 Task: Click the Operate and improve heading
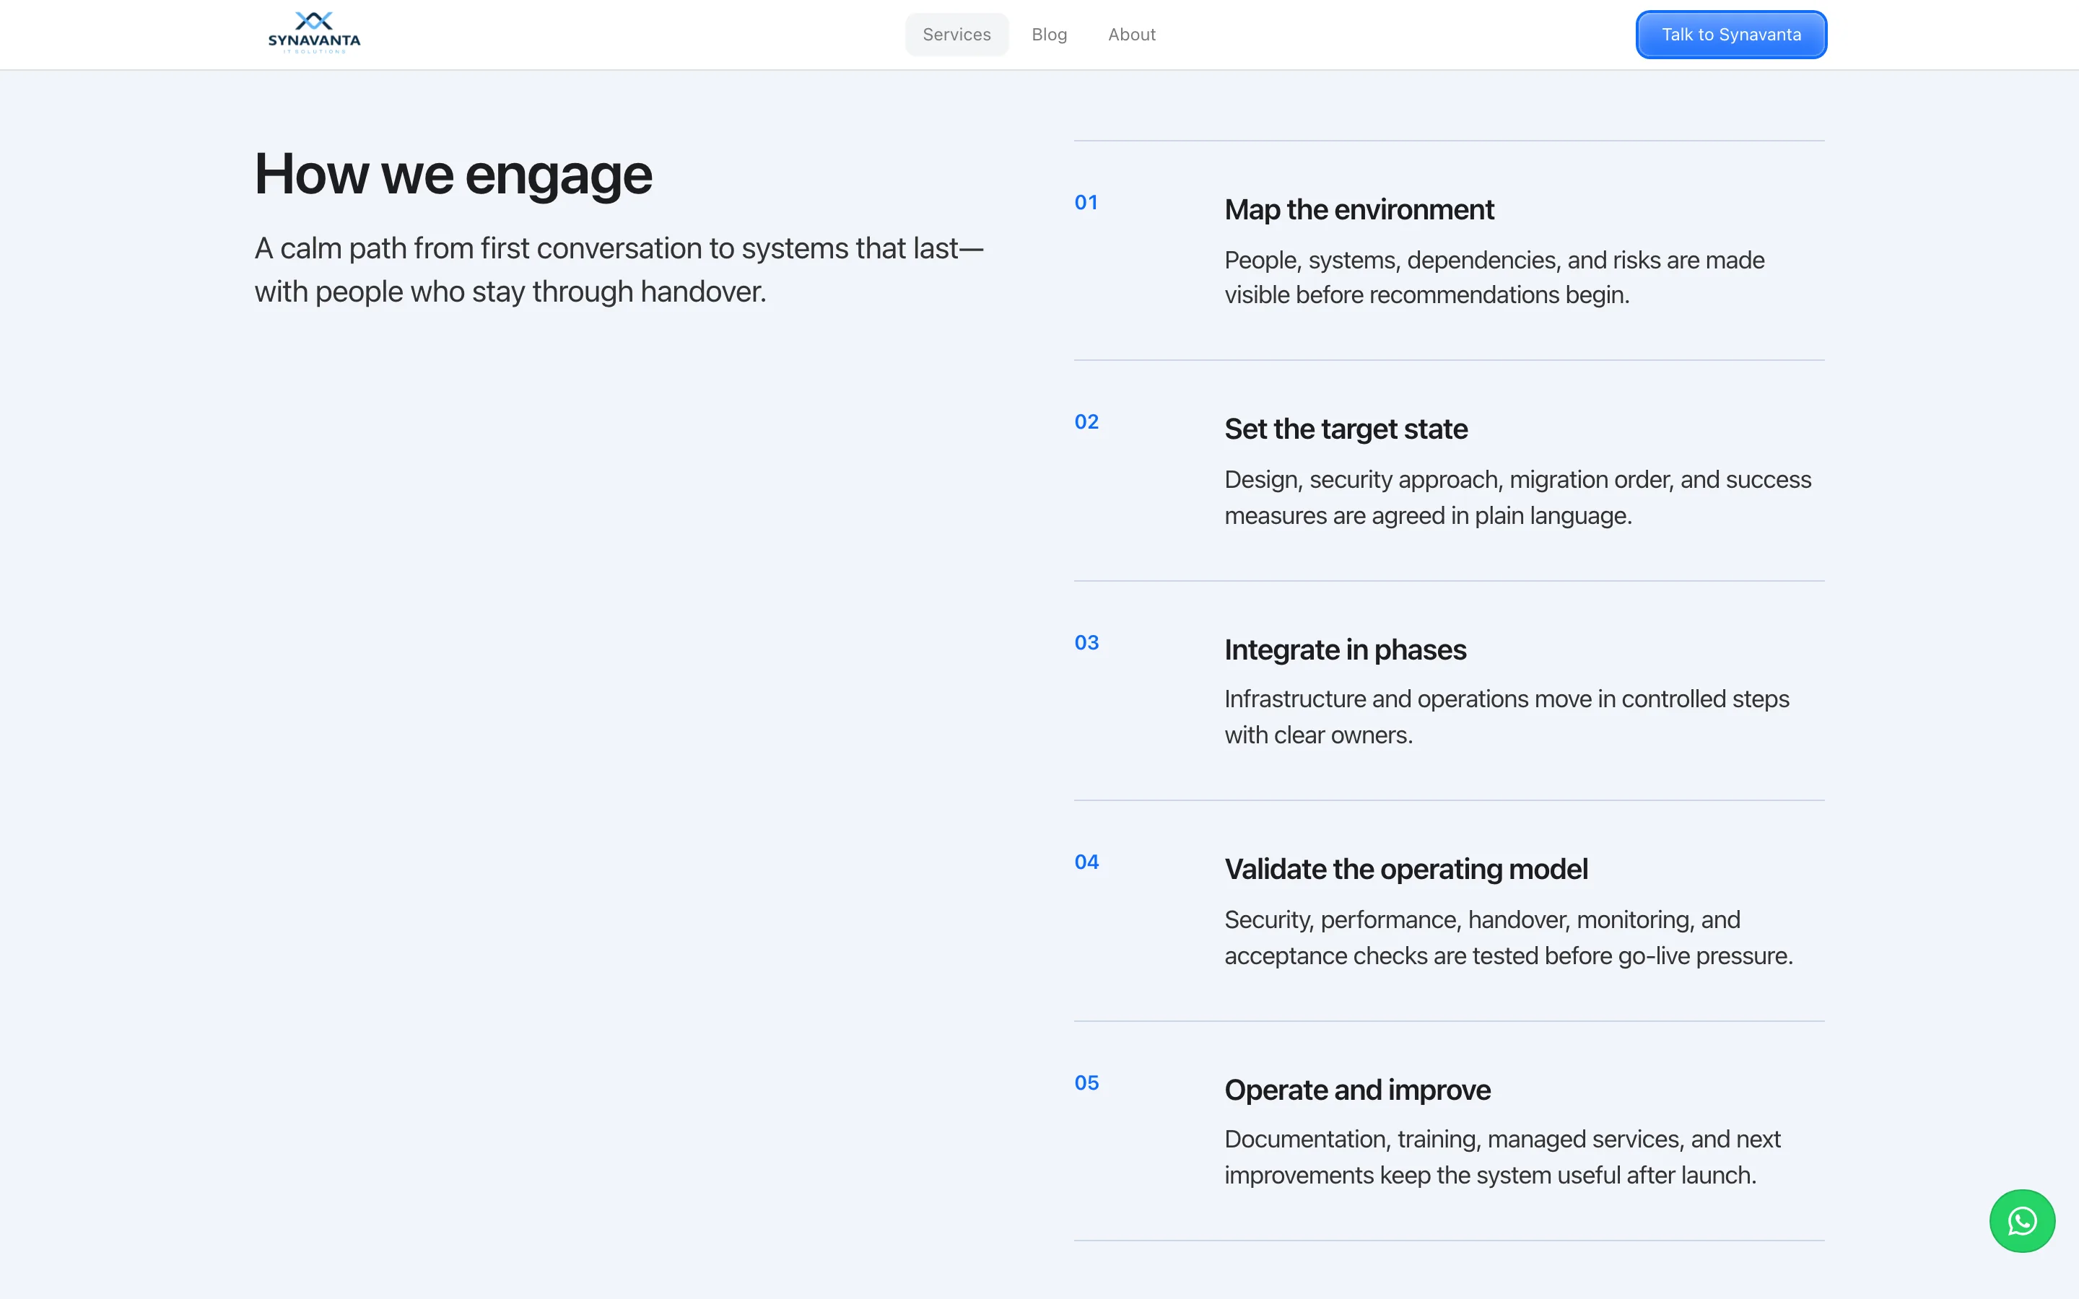(x=1356, y=1090)
